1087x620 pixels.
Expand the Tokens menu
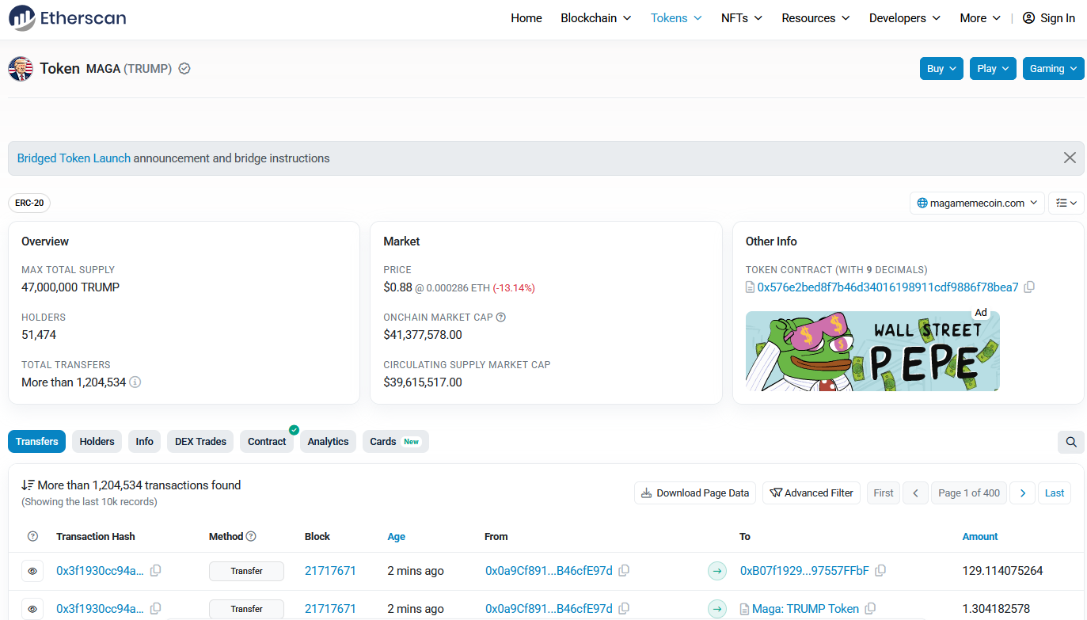pyautogui.click(x=676, y=18)
